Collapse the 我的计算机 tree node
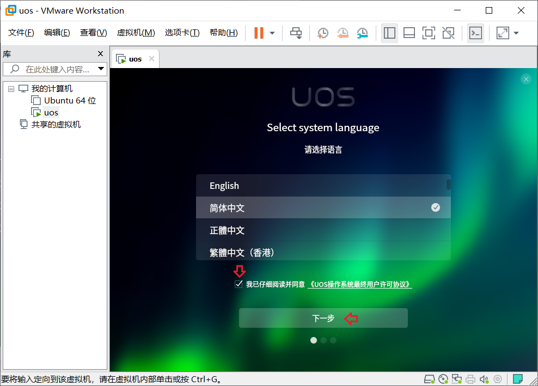Image resolution: width=538 pixels, height=386 pixels. (x=12, y=88)
